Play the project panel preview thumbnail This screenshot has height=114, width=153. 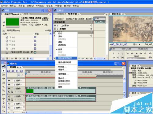coord(4,26)
